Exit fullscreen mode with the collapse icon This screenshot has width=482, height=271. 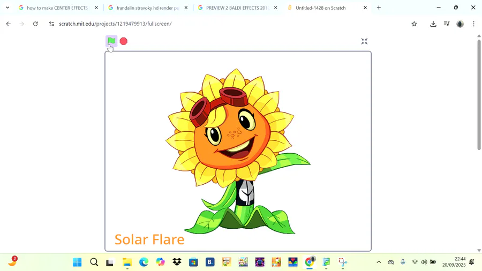(x=364, y=41)
